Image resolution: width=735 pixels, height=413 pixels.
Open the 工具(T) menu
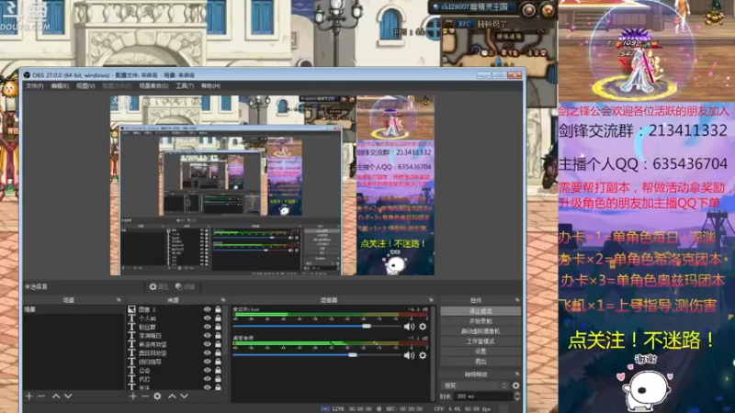coord(185,86)
